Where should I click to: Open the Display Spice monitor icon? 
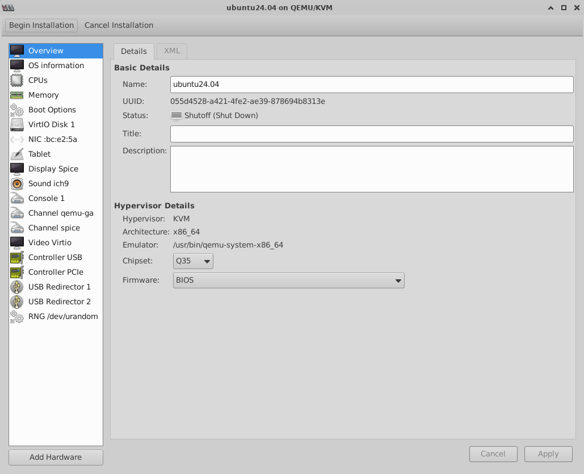[x=17, y=169]
